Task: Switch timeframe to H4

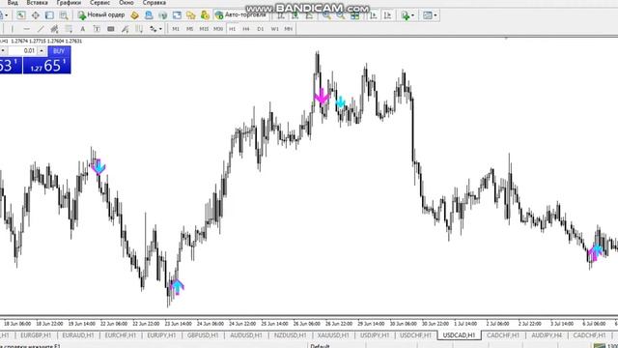Action: pyautogui.click(x=246, y=29)
